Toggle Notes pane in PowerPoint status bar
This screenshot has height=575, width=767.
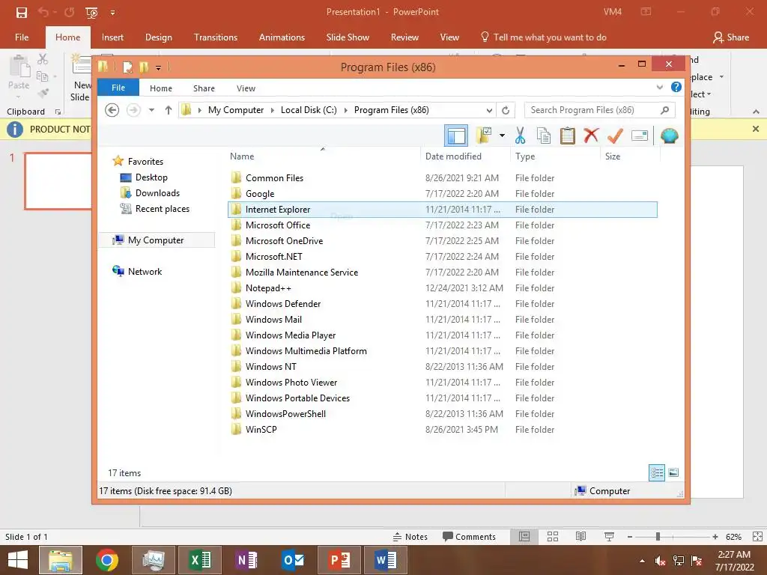click(410, 536)
